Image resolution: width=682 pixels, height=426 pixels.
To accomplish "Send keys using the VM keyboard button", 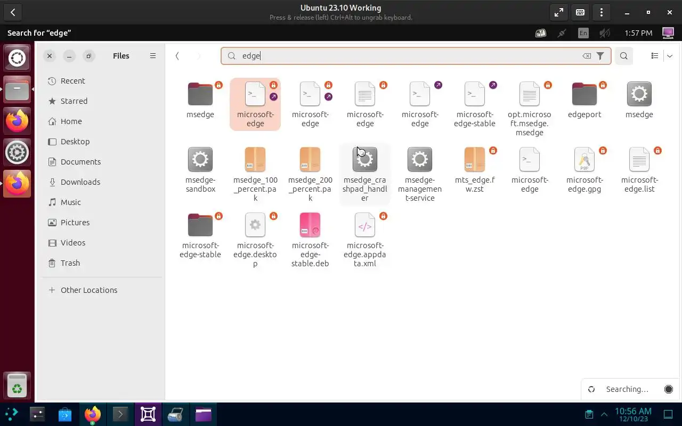I will pyautogui.click(x=580, y=12).
